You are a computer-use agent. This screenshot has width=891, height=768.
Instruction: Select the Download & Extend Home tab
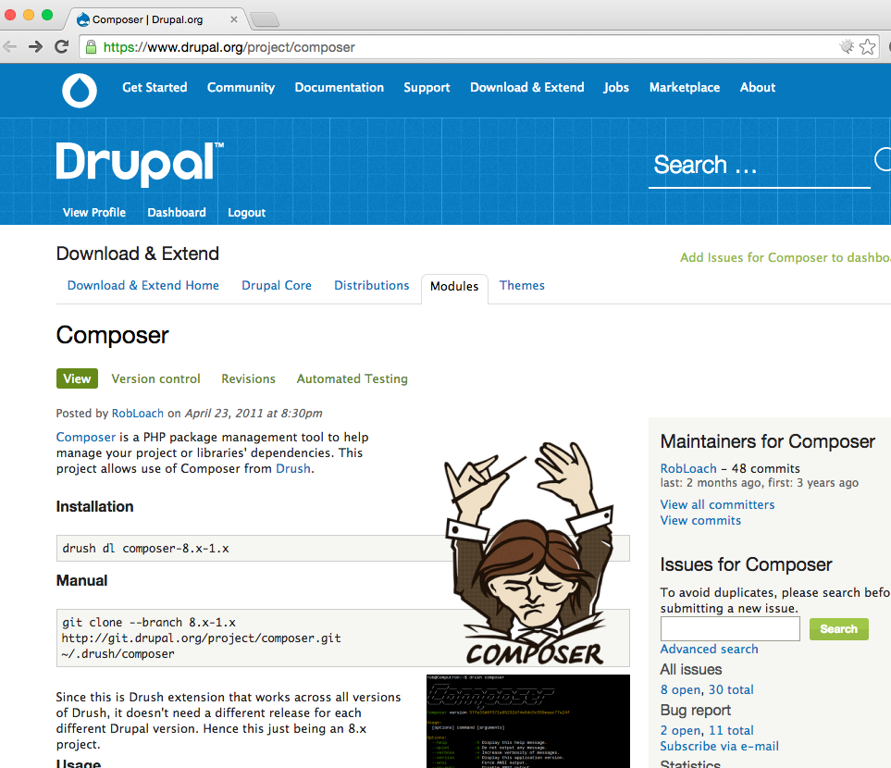pos(143,285)
